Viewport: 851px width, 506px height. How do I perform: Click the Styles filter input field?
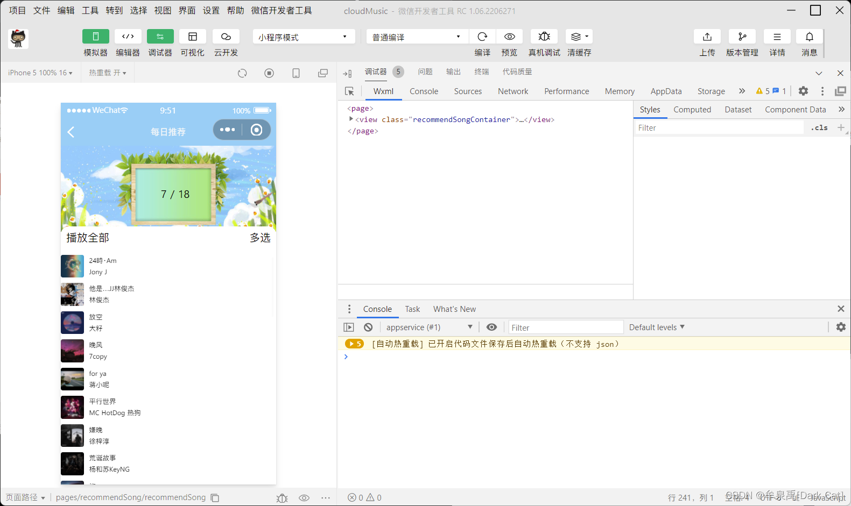pyautogui.click(x=719, y=127)
